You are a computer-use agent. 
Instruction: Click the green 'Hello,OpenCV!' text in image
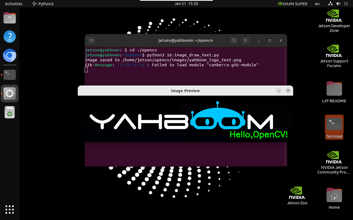[259, 134]
